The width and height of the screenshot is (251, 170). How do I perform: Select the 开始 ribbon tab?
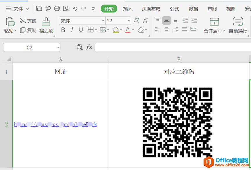click(x=109, y=9)
